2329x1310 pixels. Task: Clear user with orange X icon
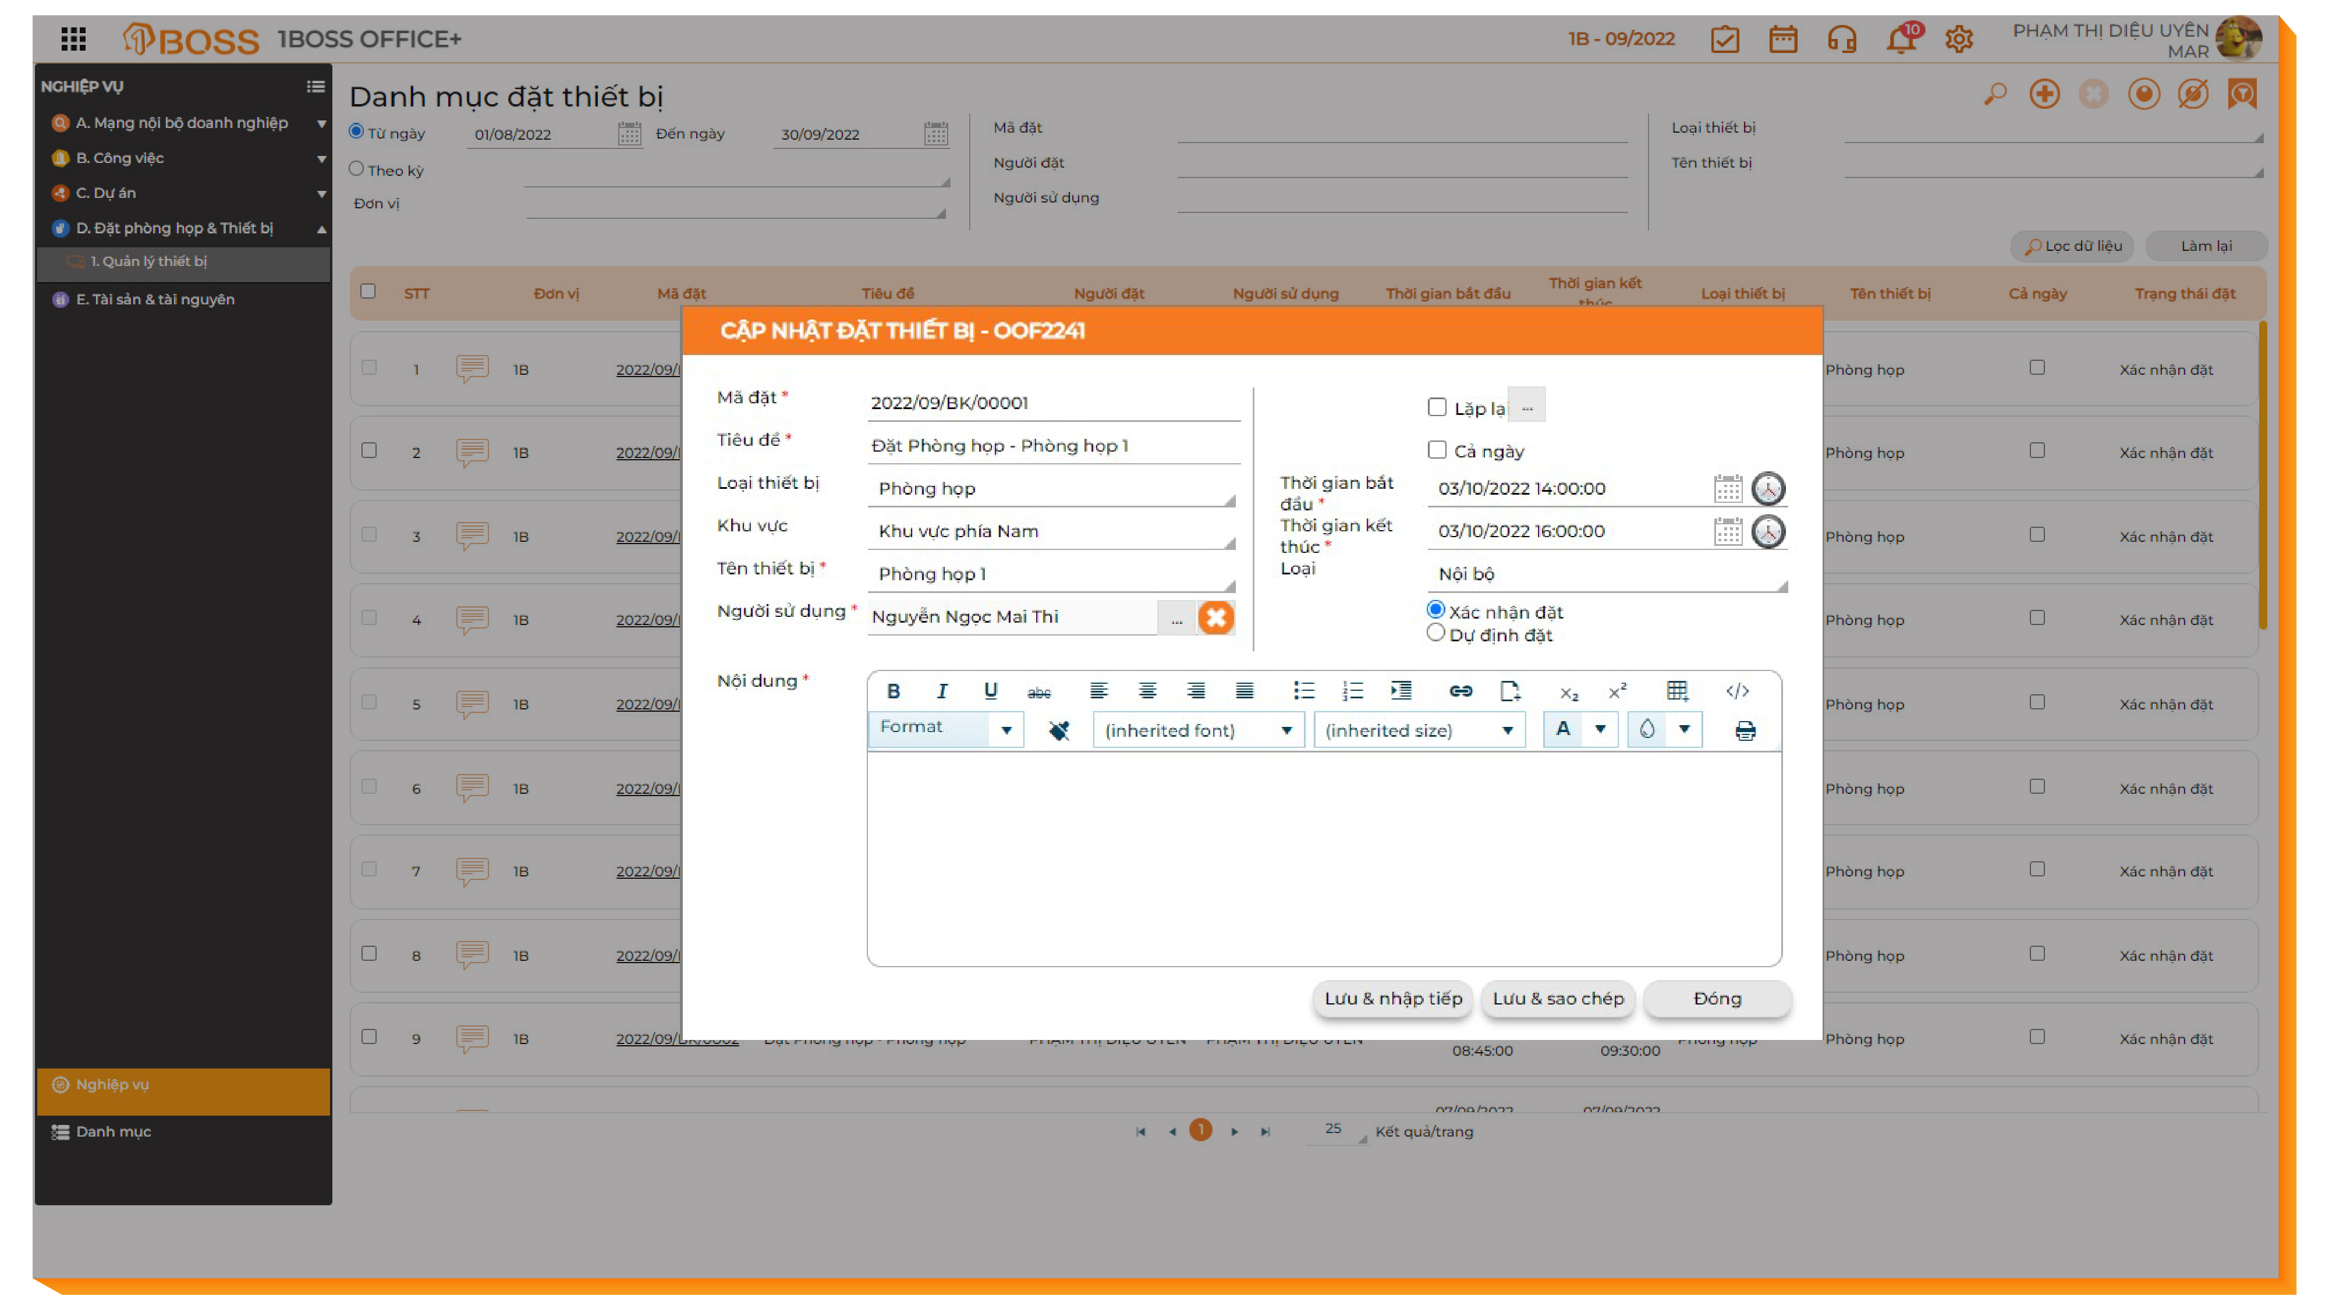click(1216, 617)
